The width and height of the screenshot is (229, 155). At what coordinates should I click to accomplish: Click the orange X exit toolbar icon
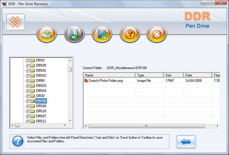157,34
